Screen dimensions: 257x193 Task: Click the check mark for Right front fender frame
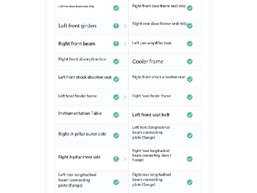(x=190, y=97)
